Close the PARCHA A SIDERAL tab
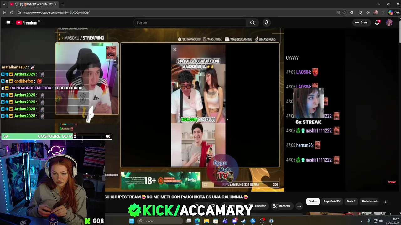 click(x=55, y=4)
